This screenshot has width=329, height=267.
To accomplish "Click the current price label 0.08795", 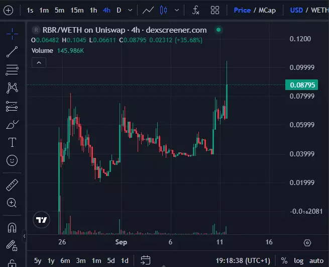I will [x=301, y=85].
